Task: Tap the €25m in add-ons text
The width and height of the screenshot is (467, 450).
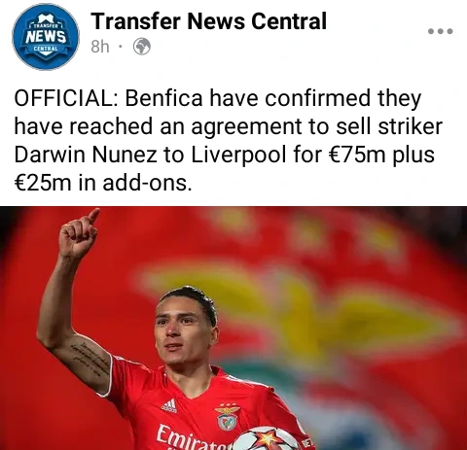Action: [x=103, y=183]
